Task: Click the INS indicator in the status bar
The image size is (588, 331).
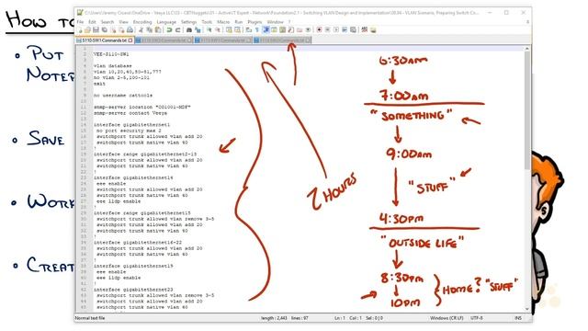Action: coord(518,318)
